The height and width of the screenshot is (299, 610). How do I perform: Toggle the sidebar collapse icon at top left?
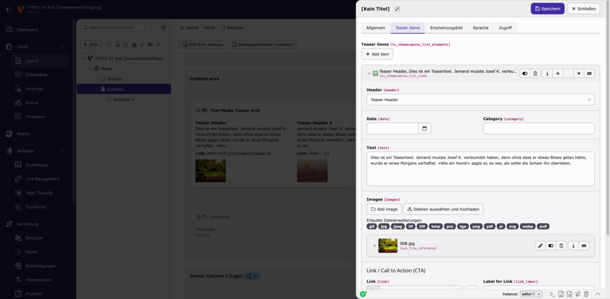[9, 9]
